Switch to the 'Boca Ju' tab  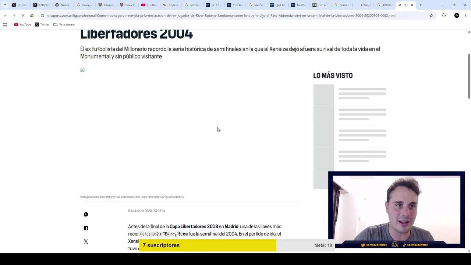[x=127, y=5]
